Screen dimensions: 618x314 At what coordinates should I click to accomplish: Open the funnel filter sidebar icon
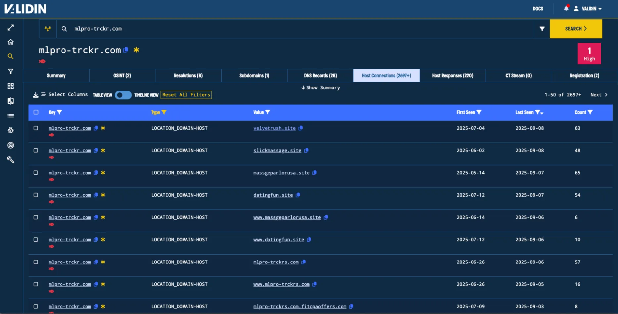coord(11,71)
